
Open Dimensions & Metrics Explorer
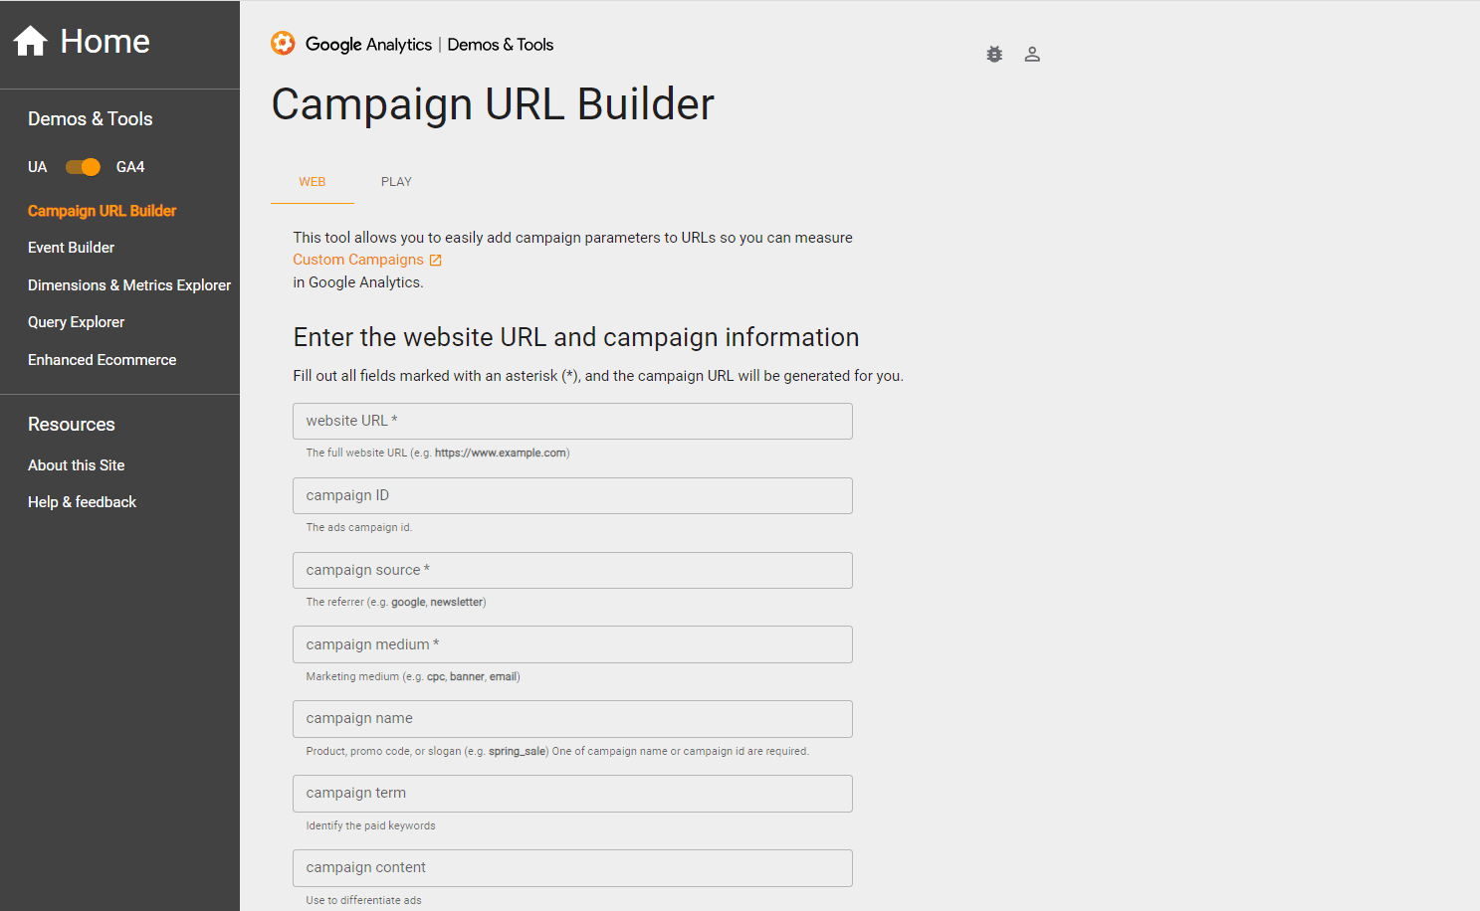click(x=128, y=284)
